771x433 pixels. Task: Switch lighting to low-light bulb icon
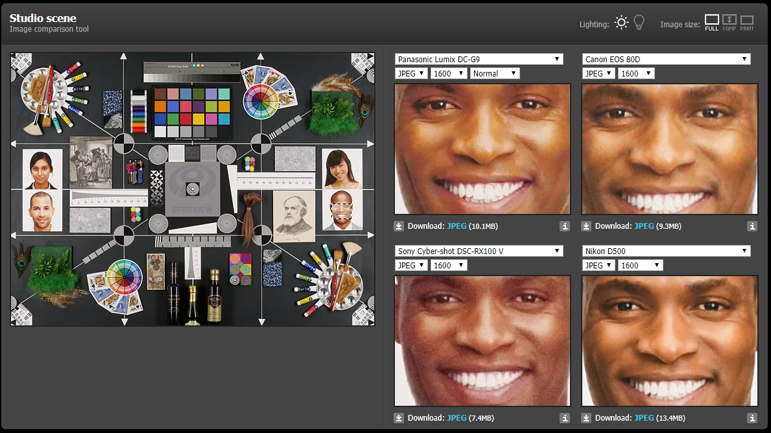[x=639, y=23]
